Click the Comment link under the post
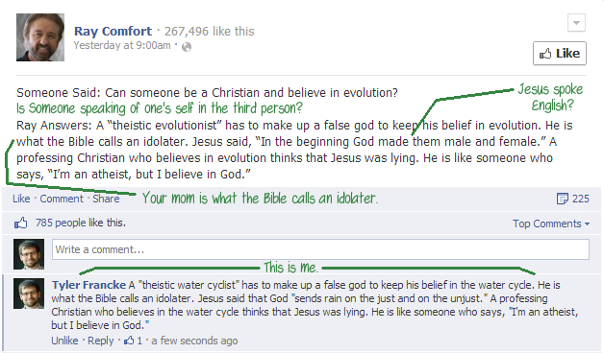Image resolution: width=604 pixels, height=353 pixels. 62,199
